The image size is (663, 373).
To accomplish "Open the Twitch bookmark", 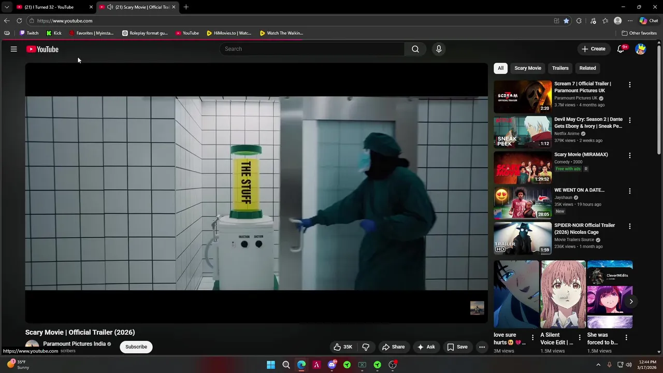I will tap(29, 33).
